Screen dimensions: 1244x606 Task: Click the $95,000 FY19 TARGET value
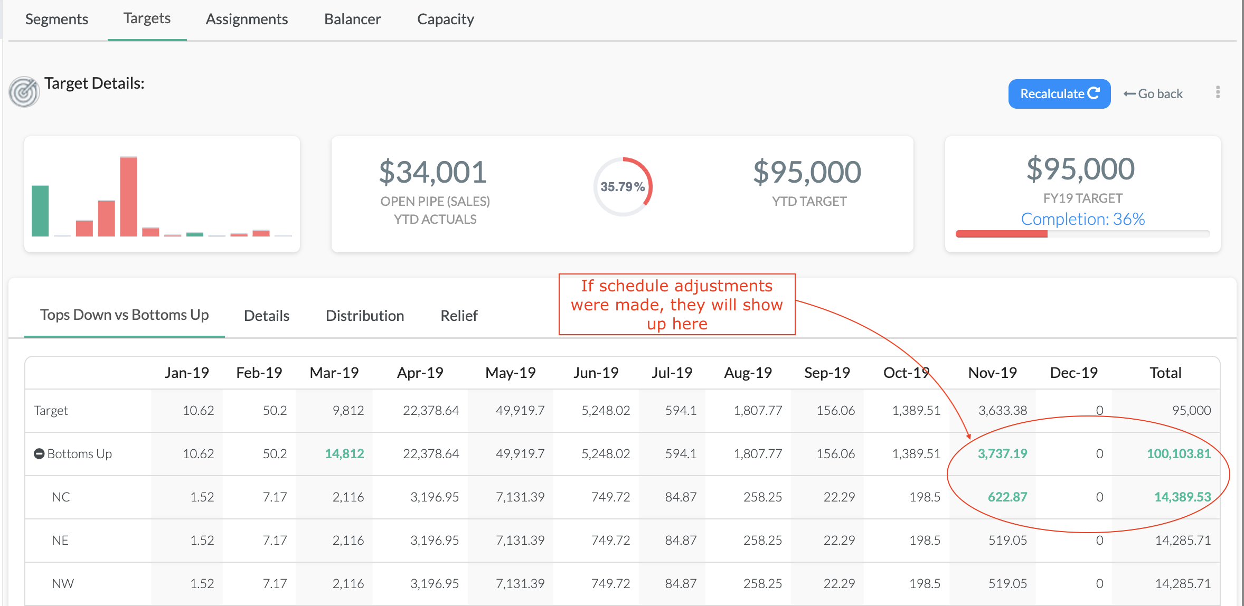pos(1080,169)
